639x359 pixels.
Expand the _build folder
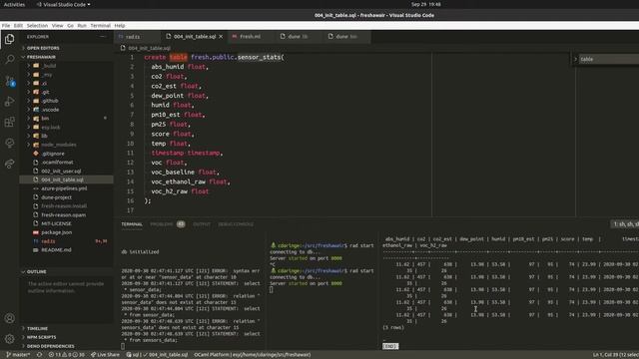pos(49,66)
